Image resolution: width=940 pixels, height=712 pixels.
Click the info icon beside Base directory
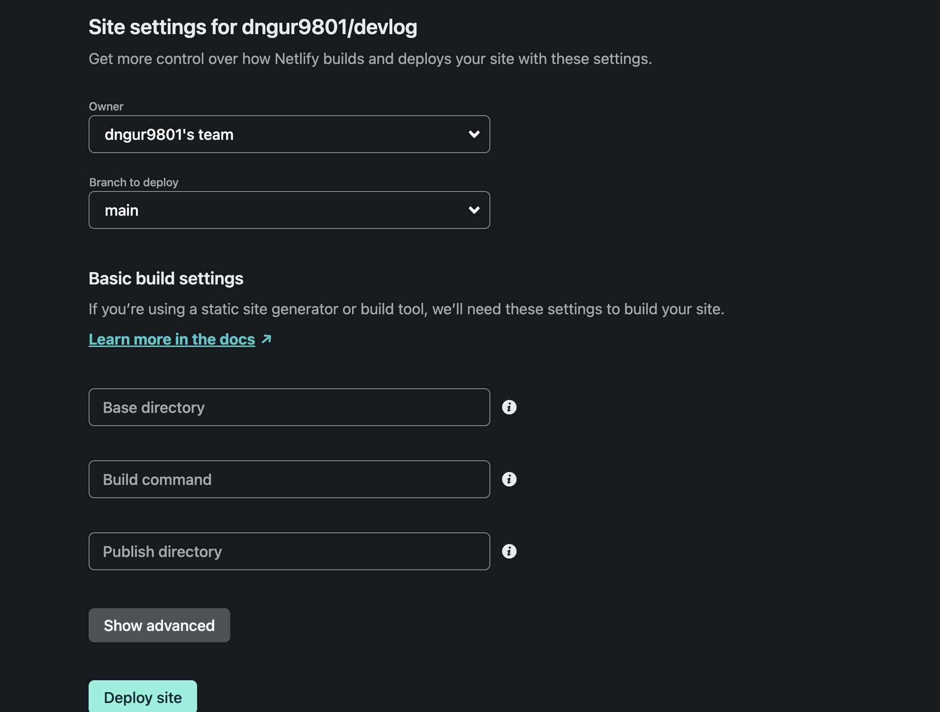[x=509, y=407]
